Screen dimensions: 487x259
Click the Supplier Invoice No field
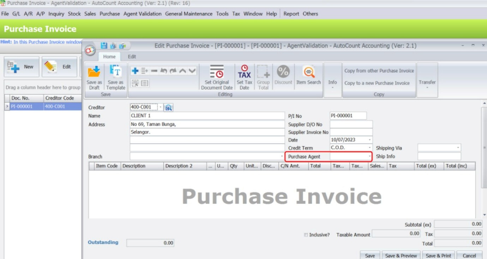tap(351, 132)
